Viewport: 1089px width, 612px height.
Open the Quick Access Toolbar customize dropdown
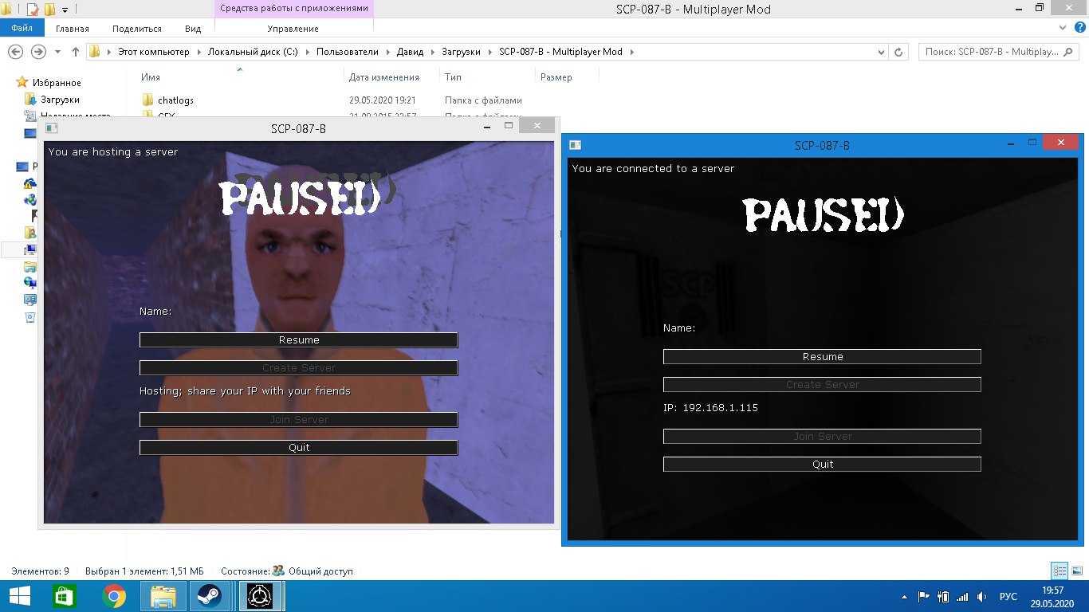click(x=65, y=10)
